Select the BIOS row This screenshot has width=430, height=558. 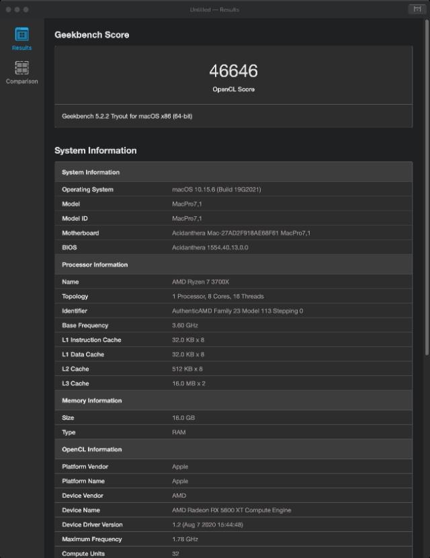point(234,247)
